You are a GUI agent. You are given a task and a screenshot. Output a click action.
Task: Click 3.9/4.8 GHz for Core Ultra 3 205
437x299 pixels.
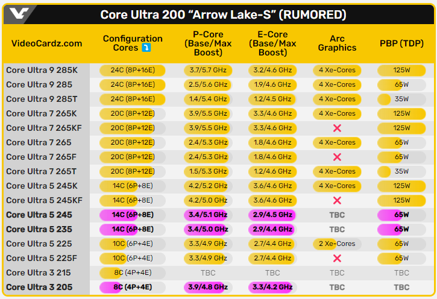tap(208, 288)
